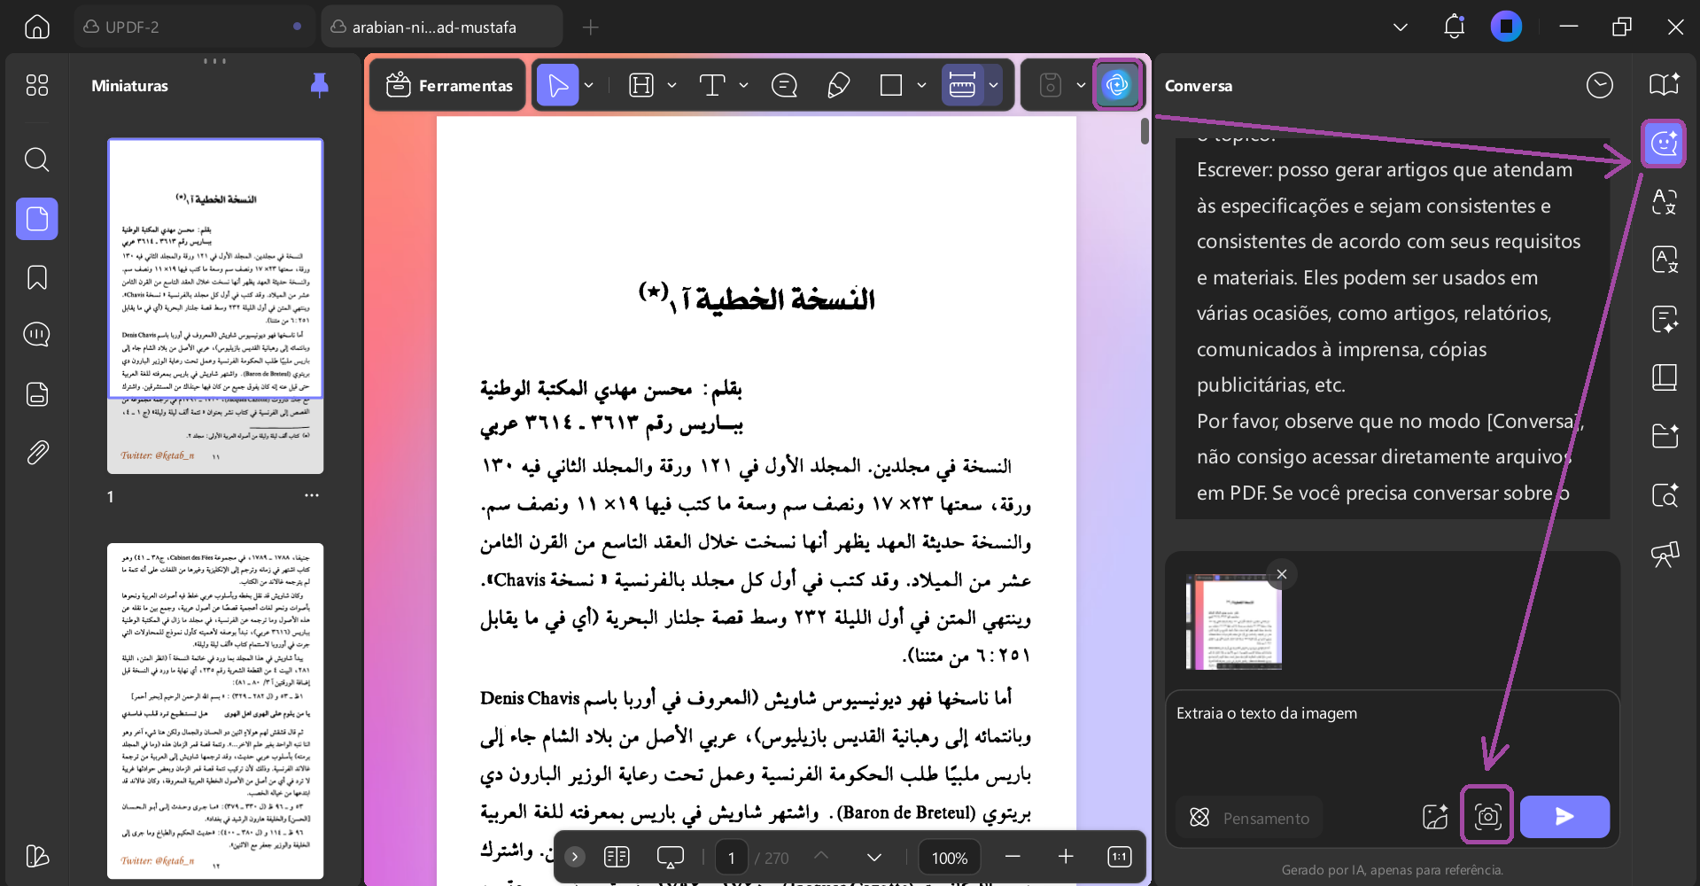Expand the save options dropdown arrow
1700x886 pixels.
pyautogui.click(x=1081, y=85)
